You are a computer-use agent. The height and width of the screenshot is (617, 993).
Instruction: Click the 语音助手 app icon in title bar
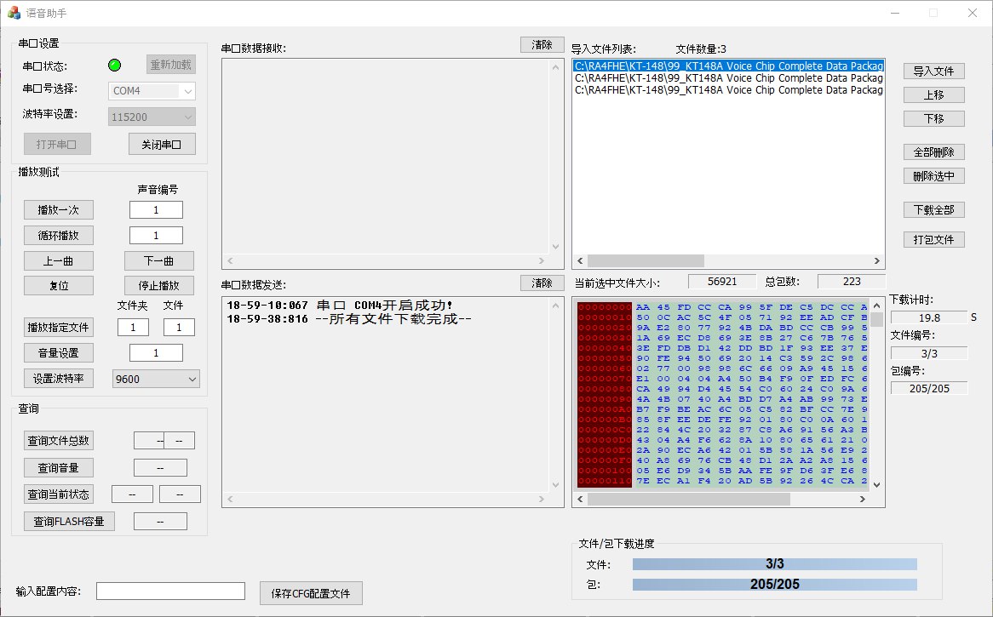[14, 13]
